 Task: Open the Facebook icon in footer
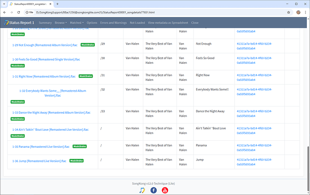[153, 190]
